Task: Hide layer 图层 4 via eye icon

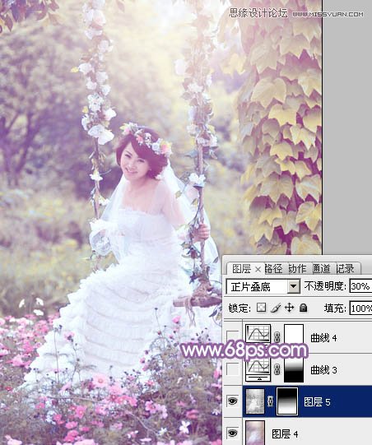Action: point(233,433)
